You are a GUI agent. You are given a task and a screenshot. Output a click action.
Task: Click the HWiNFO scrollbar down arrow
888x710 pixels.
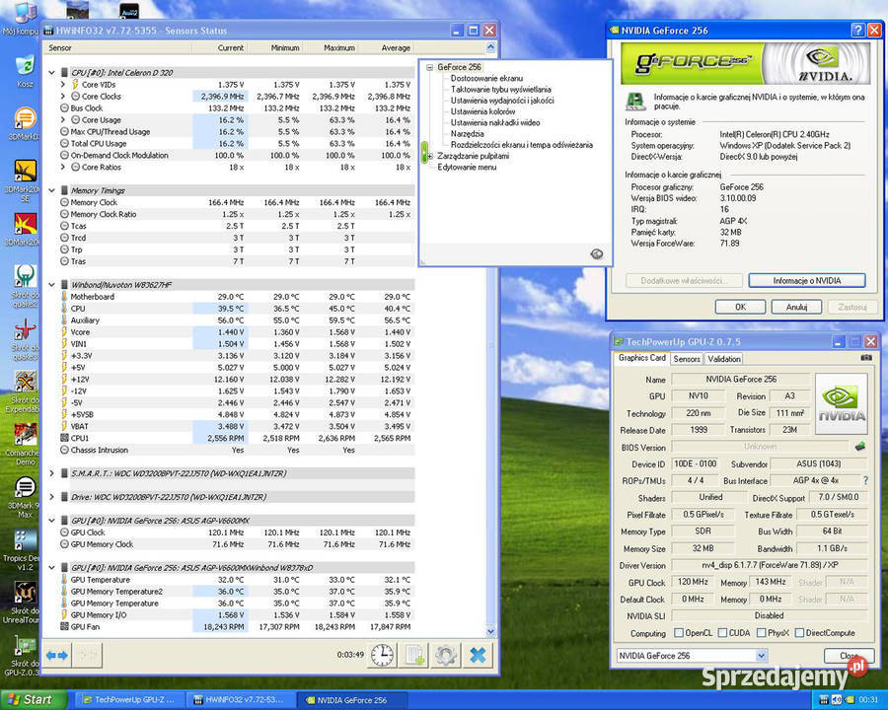point(490,631)
